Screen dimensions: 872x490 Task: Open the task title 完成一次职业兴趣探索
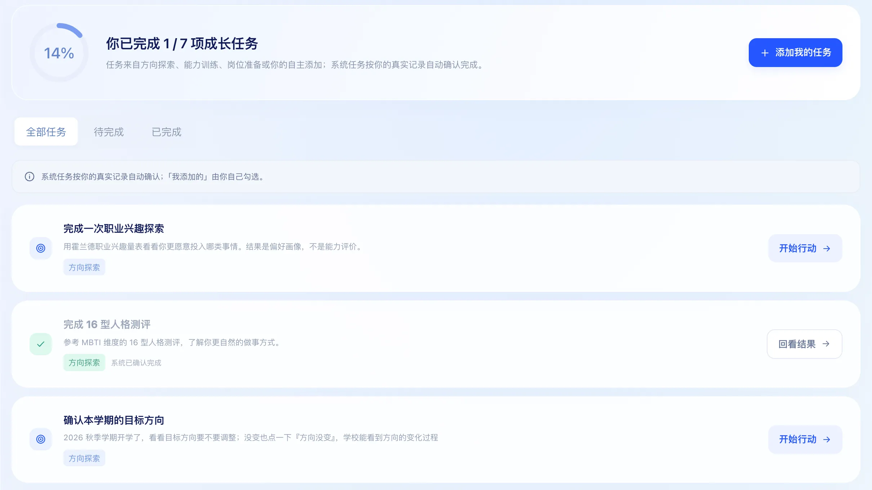[x=114, y=228]
